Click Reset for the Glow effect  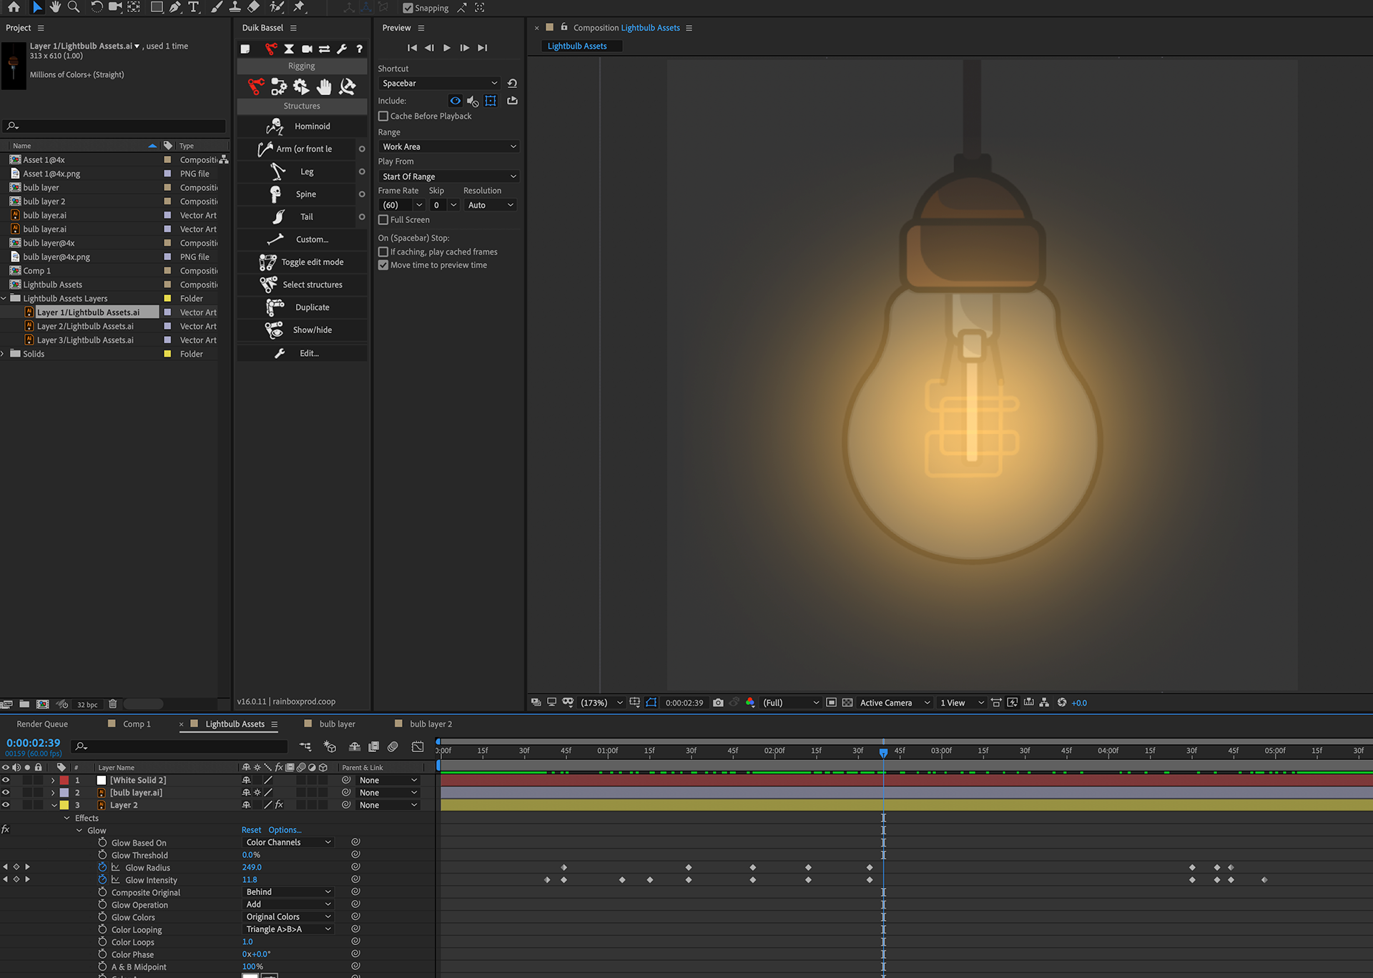click(251, 830)
